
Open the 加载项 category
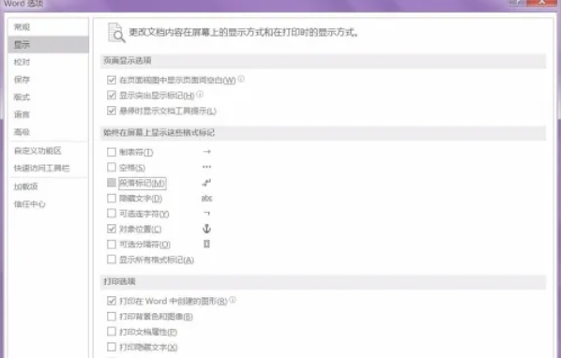(x=48, y=186)
